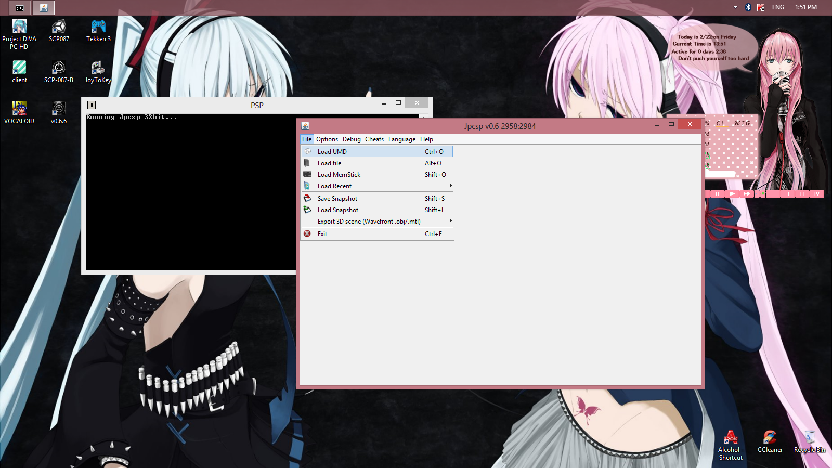Click the '96.7 G' disk space value
Viewport: 832px width, 468px height.
click(742, 123)
